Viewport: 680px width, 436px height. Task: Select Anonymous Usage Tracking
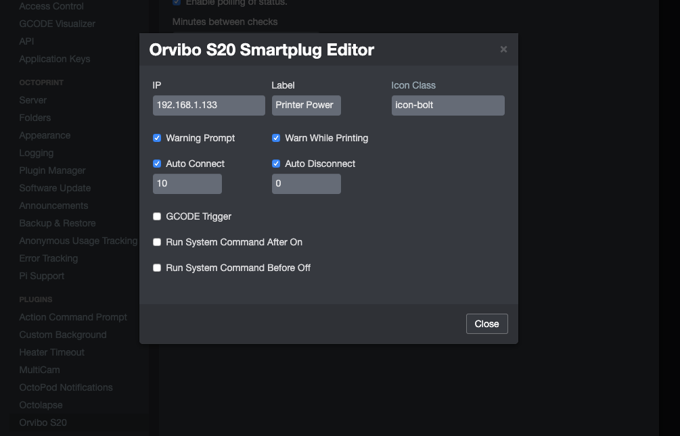(x=78, y=241)
